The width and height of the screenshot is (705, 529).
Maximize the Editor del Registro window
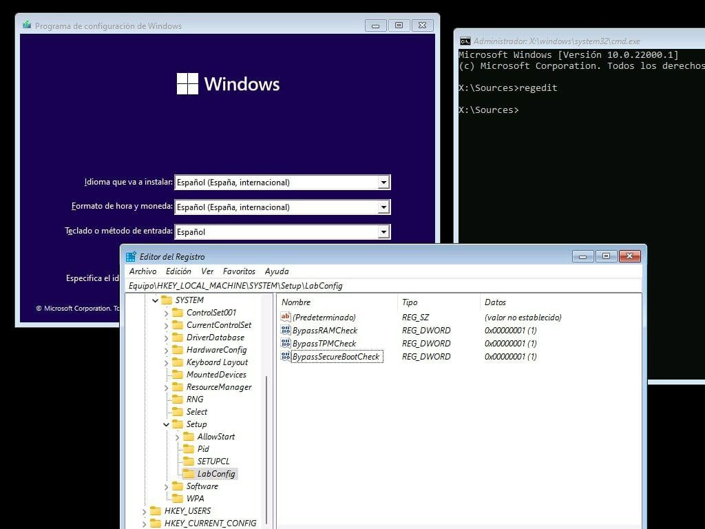[x=606, y=256]
